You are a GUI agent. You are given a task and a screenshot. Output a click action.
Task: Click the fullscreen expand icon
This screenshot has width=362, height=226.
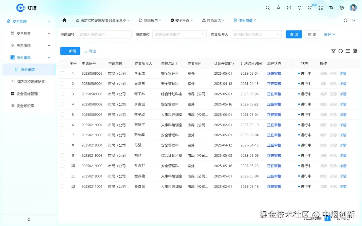(320, 7)
